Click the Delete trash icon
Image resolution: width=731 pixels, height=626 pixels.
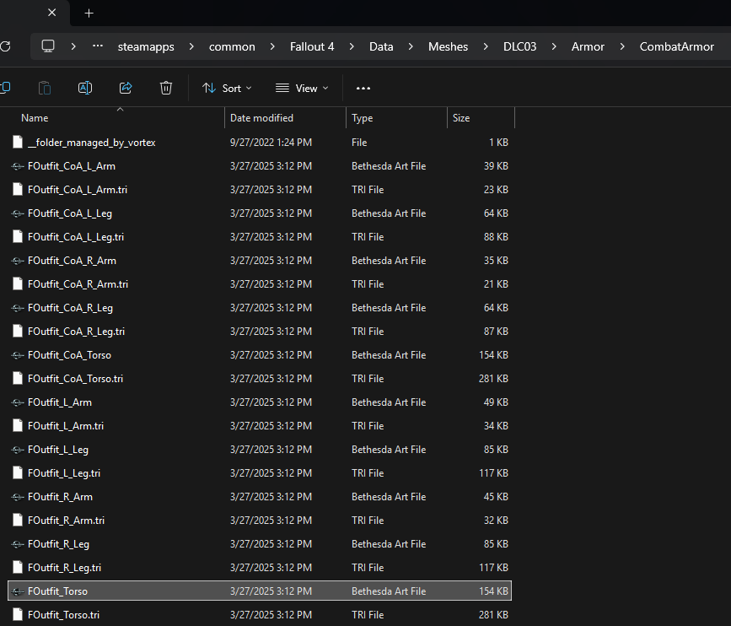click(x=166, y=88)
